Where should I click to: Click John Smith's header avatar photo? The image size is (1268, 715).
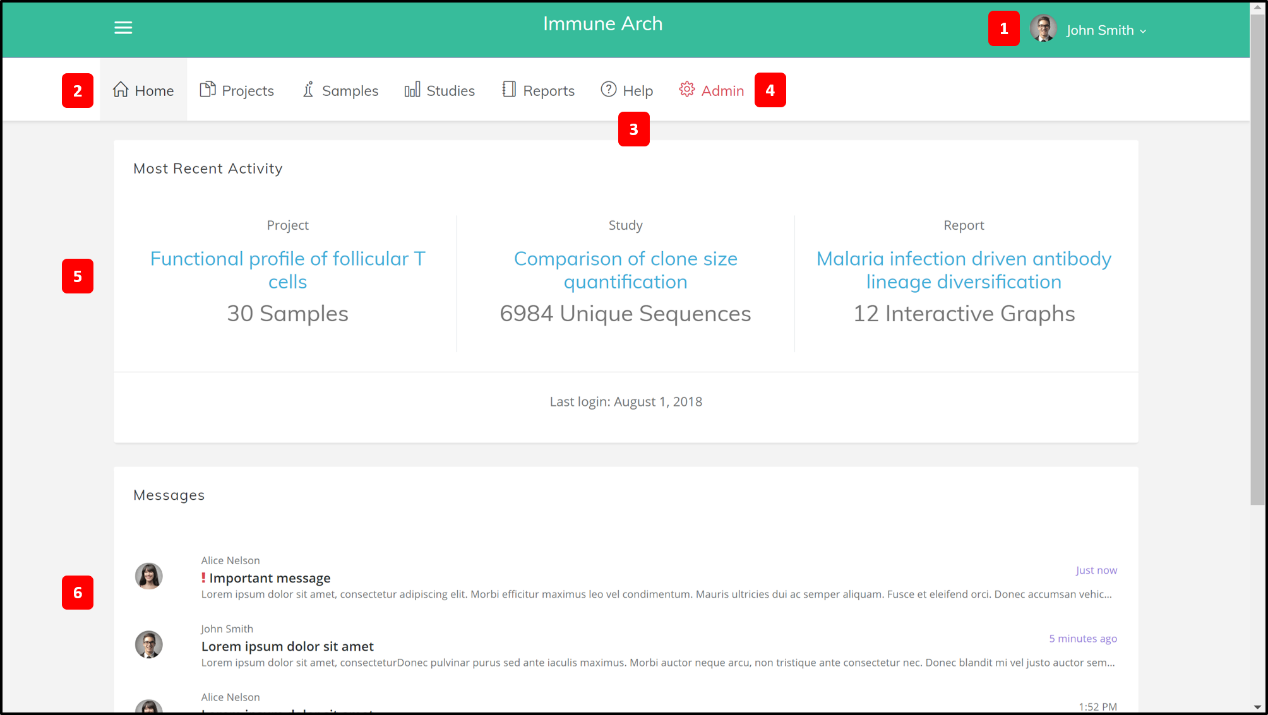tap(1043, 29)
